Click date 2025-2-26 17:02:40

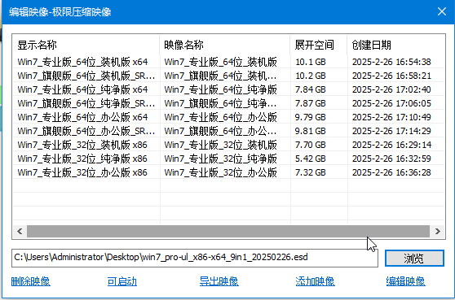[x=391, y=89]
